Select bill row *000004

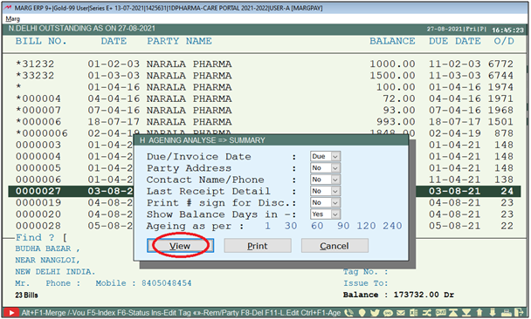[264, 98]
